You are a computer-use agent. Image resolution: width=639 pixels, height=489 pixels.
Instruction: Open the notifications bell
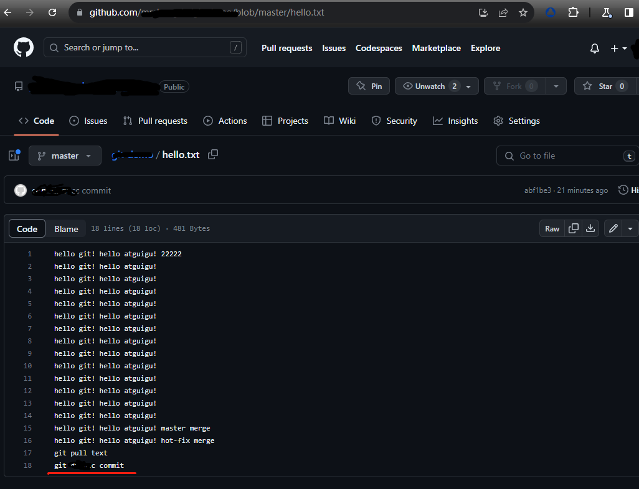coord(595,49)
